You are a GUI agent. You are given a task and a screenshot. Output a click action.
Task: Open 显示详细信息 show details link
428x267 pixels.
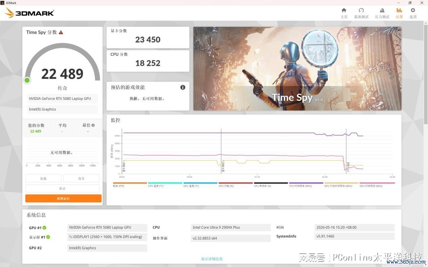(212, 259)
